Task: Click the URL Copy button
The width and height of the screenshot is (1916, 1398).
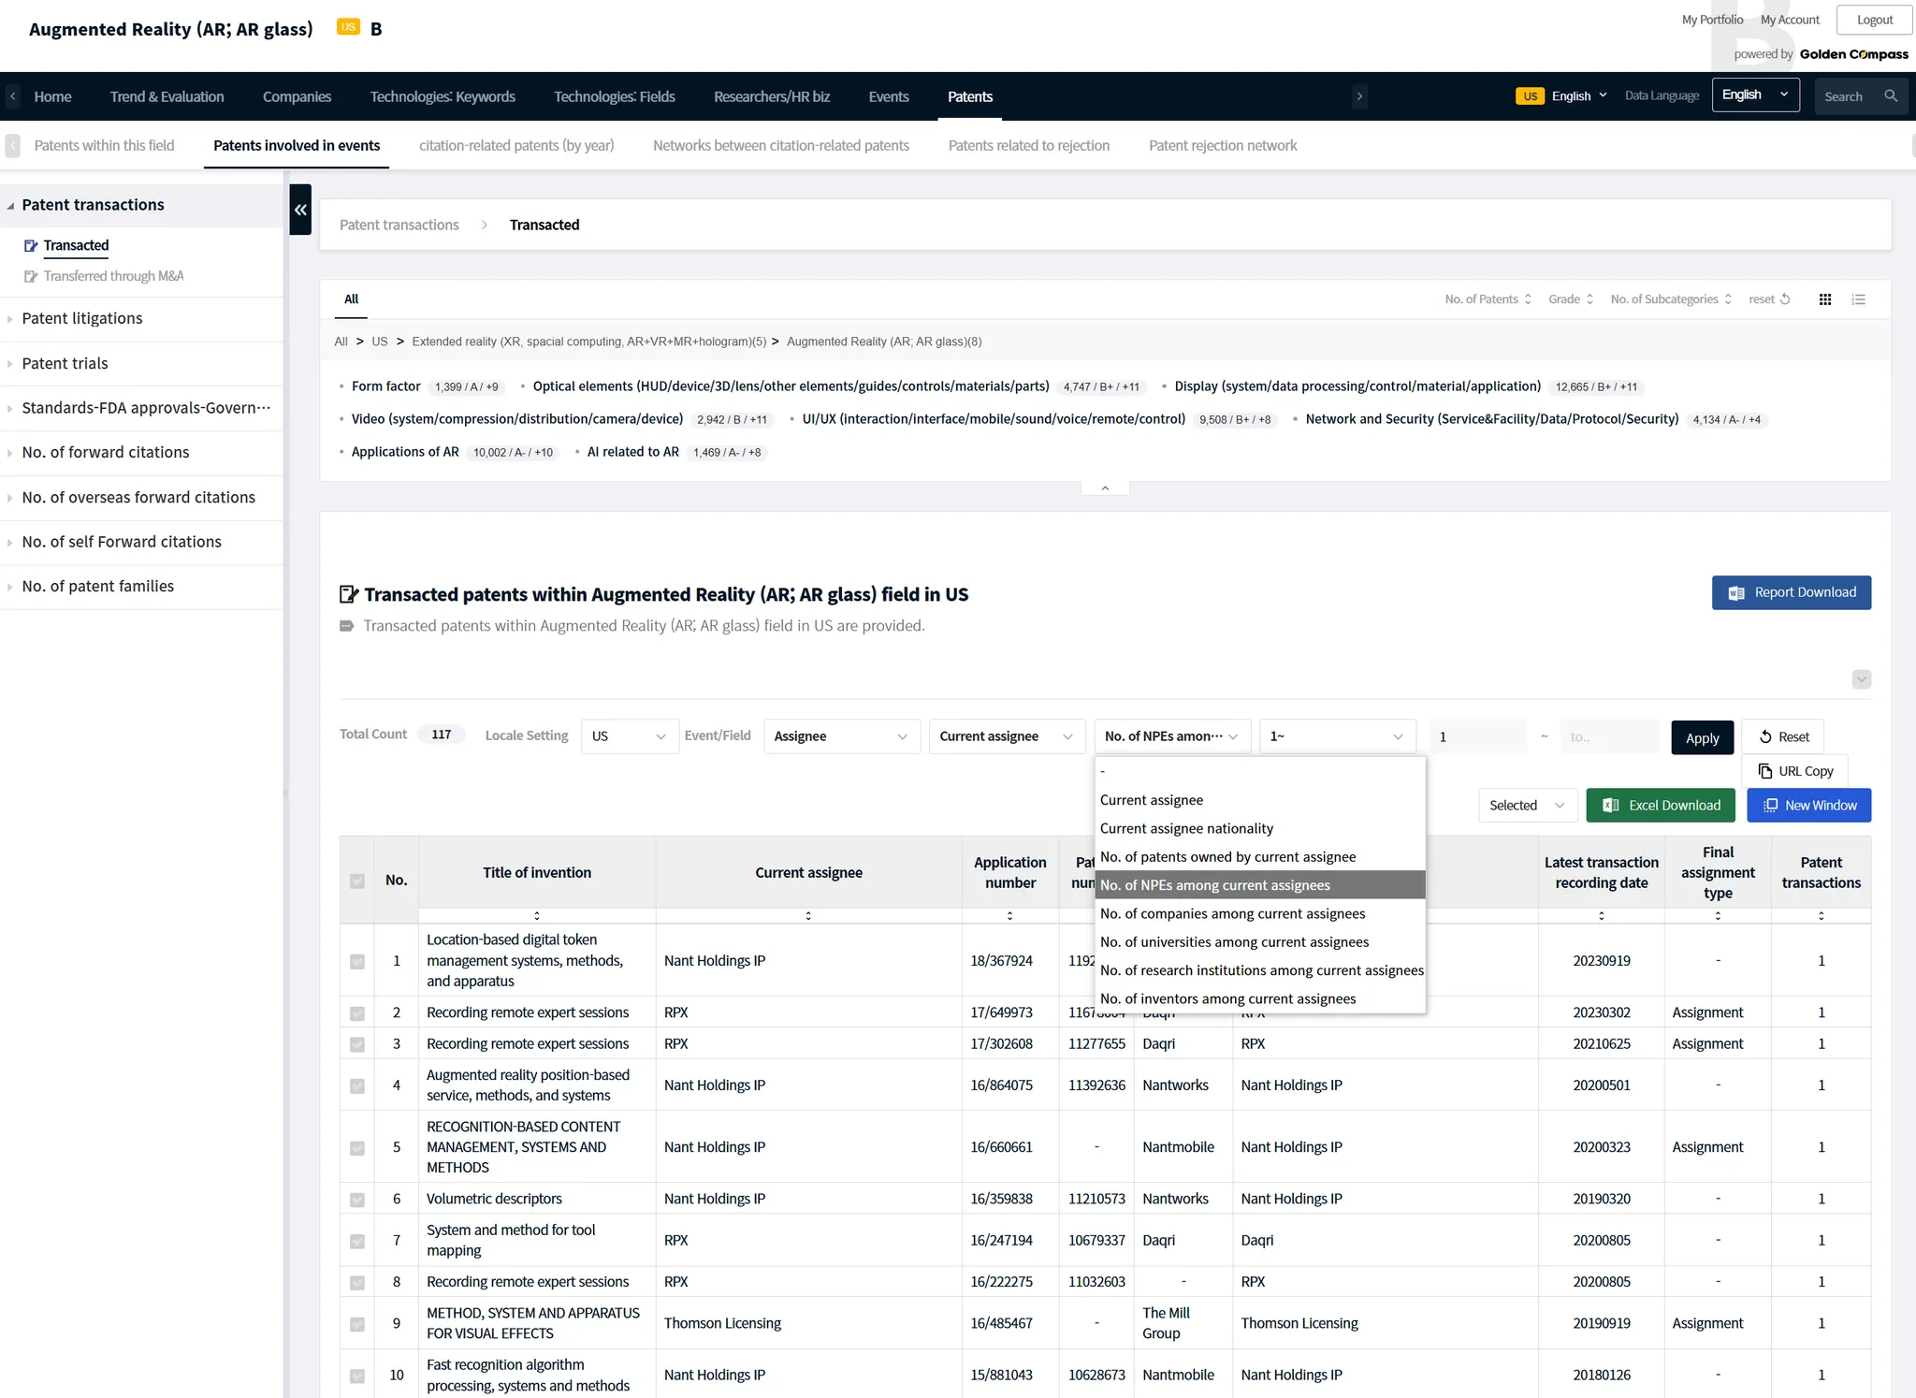Action: (1794, 771)
